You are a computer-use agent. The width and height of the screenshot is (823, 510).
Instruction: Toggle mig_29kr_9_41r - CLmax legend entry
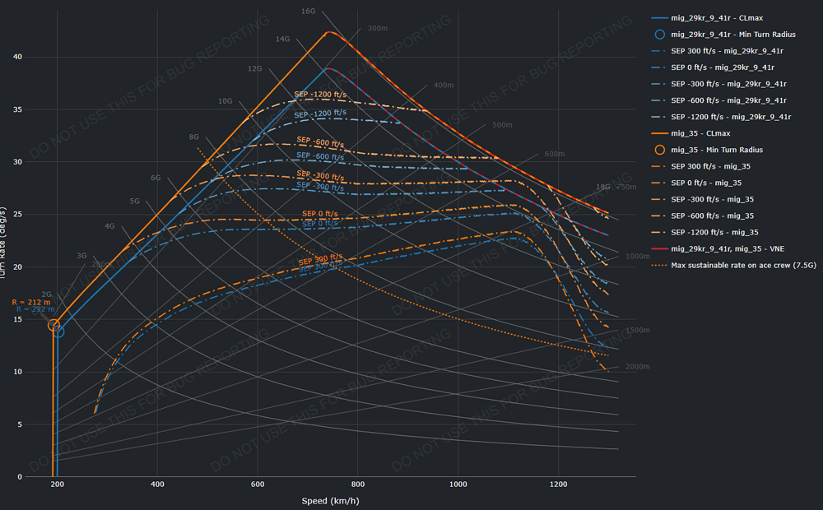tap(707, 18)
